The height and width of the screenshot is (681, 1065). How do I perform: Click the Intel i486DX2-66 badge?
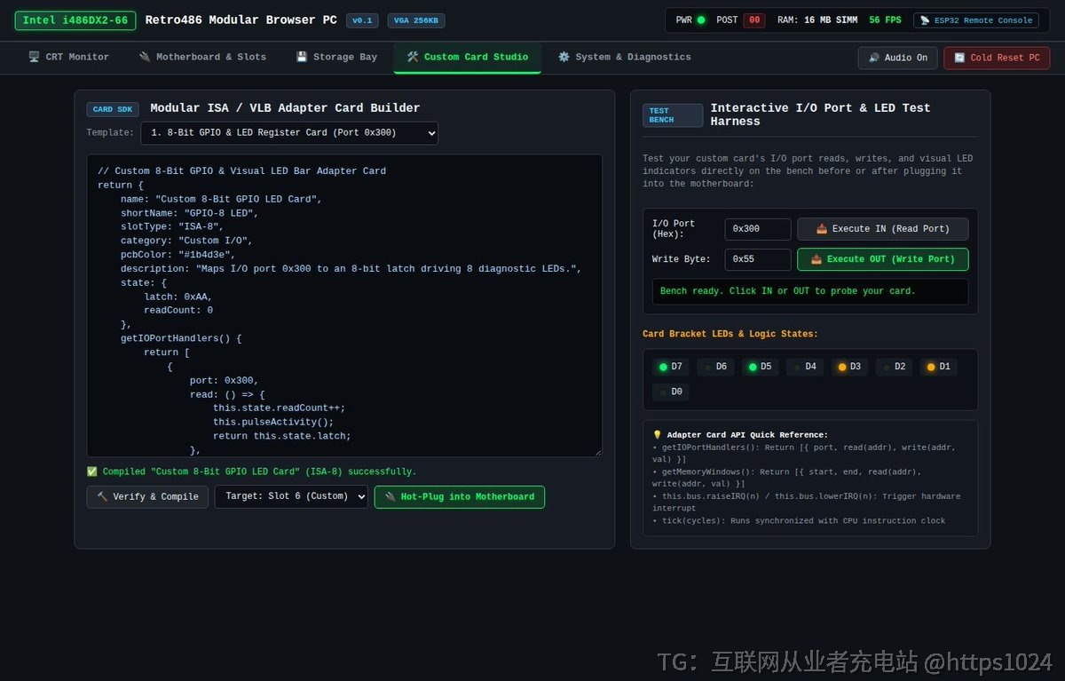pyautogui.click(x=75, y=20)
